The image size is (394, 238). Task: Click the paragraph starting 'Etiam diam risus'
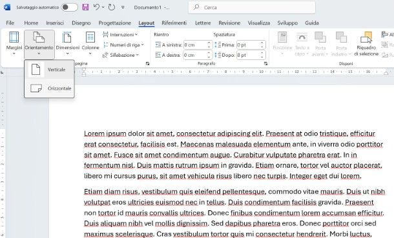pyautogui.click(x=234, y=213)
